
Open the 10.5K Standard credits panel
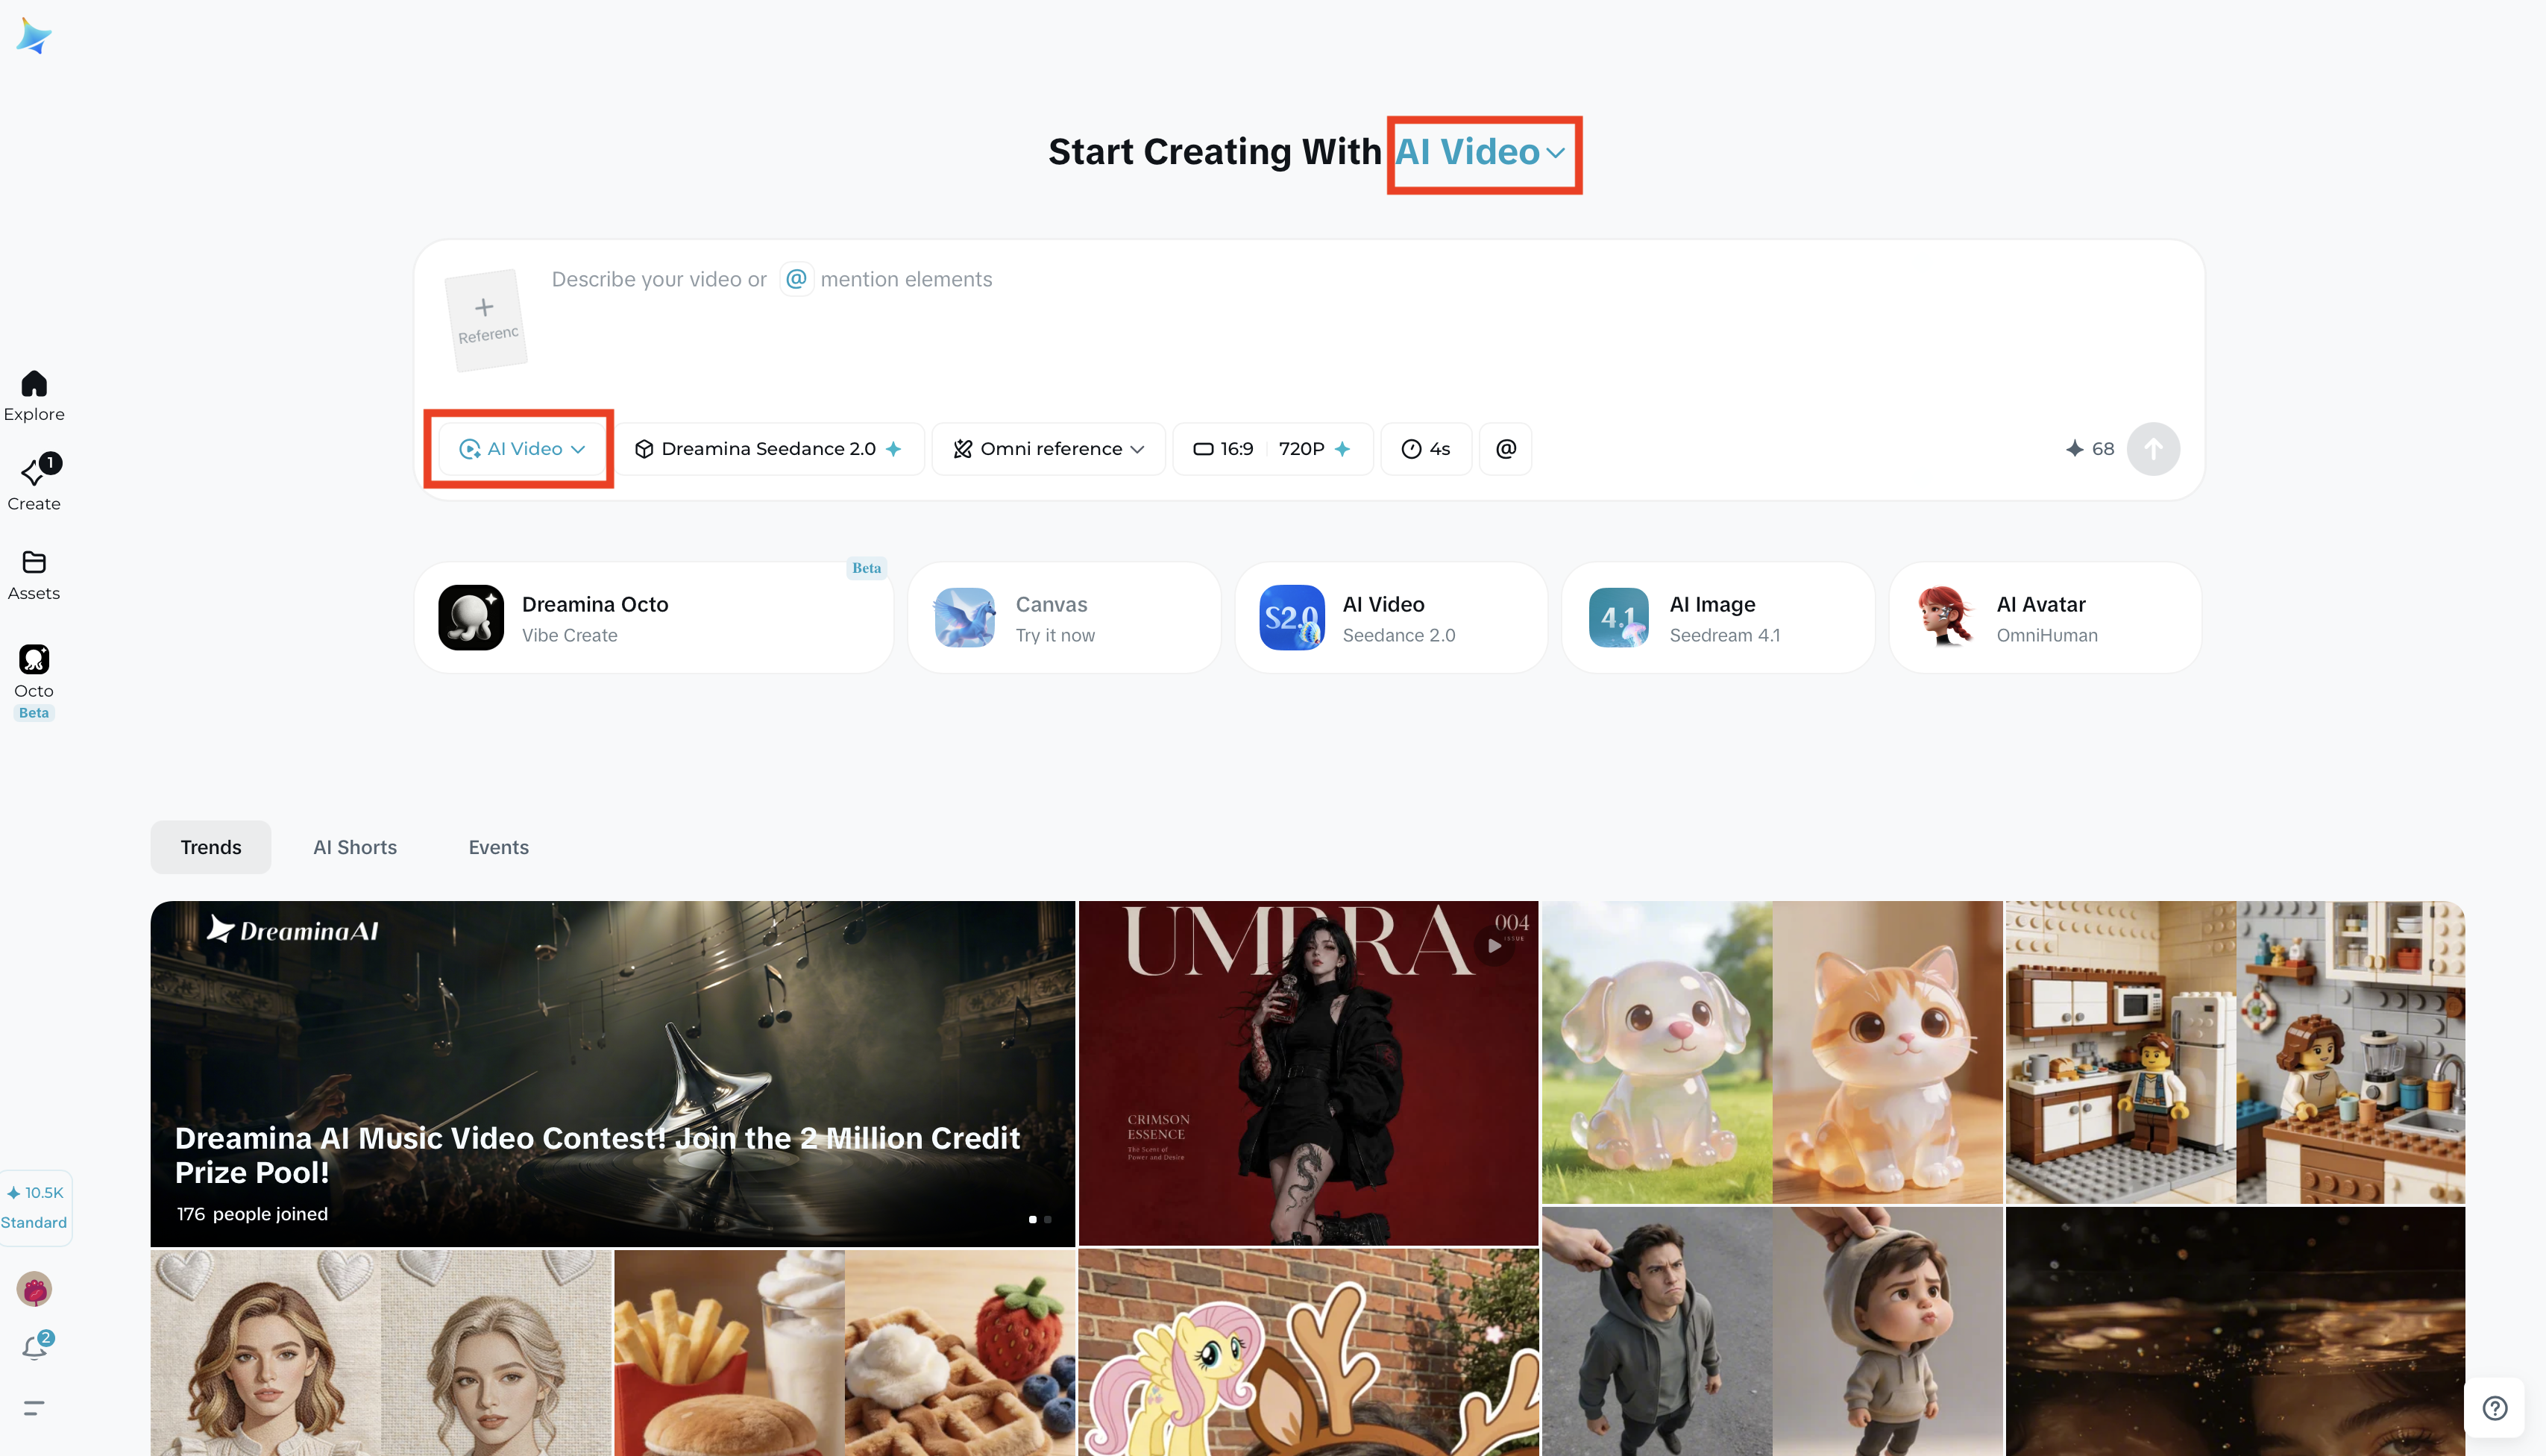(35, 1208)
